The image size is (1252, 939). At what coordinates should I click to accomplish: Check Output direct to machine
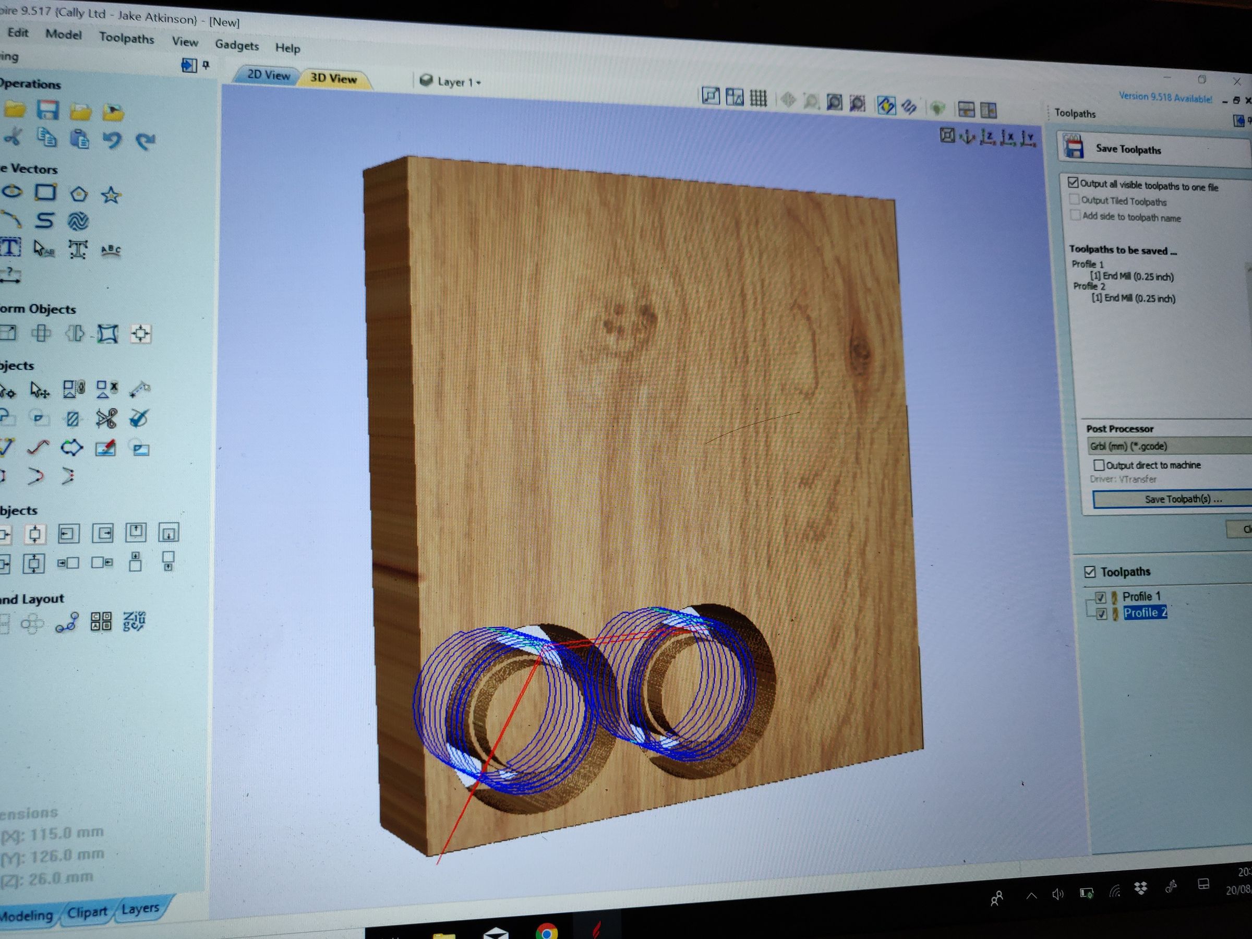click(x=1100, y=465)
